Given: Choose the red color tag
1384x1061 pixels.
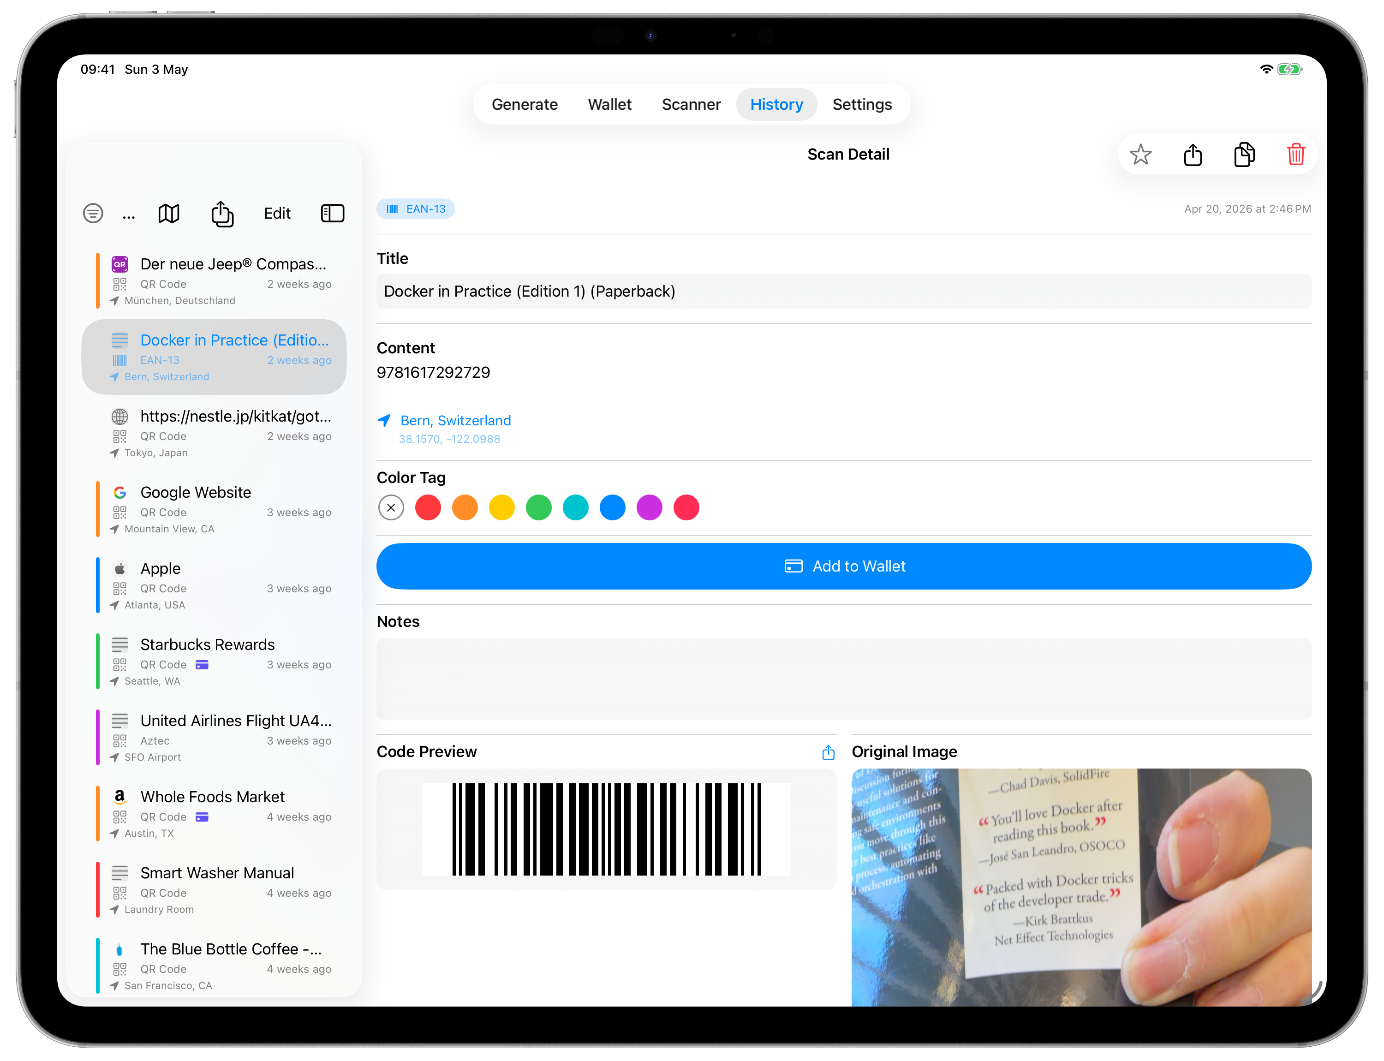Looking at the screenshot, I should pos(428,508).
